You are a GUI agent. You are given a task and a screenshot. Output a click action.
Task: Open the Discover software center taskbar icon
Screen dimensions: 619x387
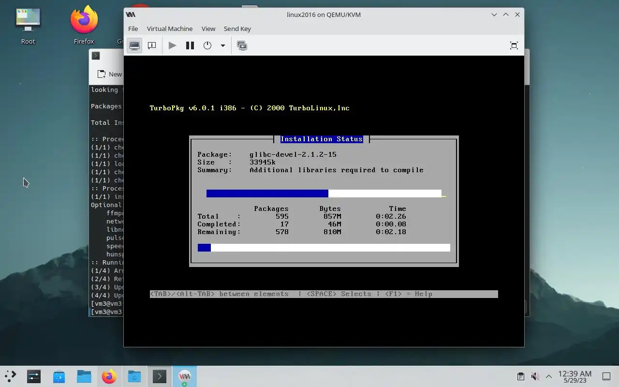[59, 376]
